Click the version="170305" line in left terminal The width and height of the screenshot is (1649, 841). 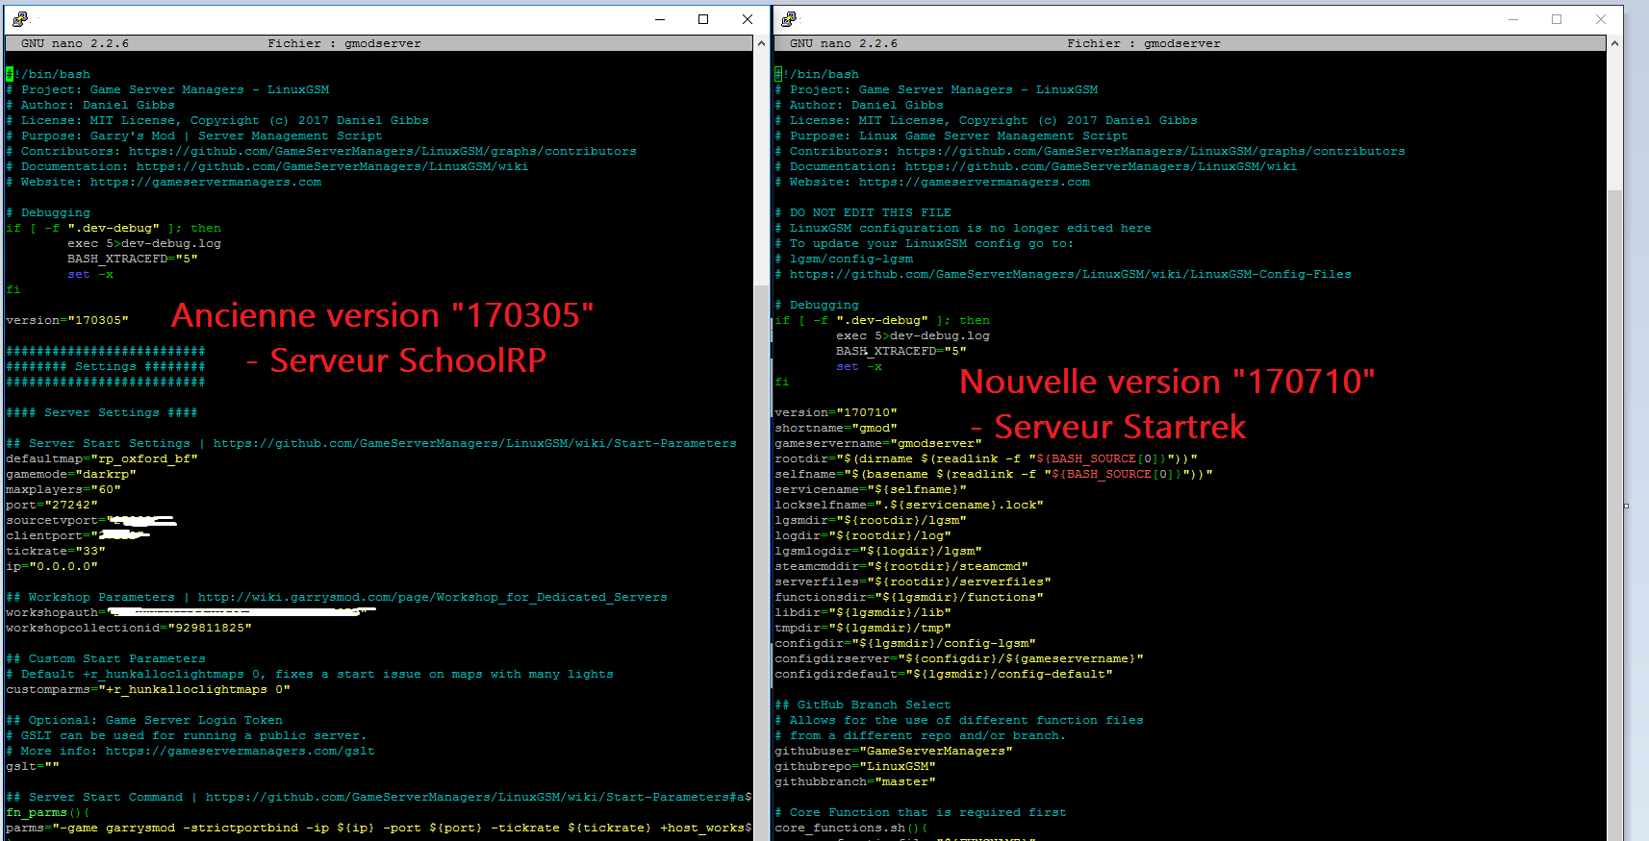click(x=67, y=321)
